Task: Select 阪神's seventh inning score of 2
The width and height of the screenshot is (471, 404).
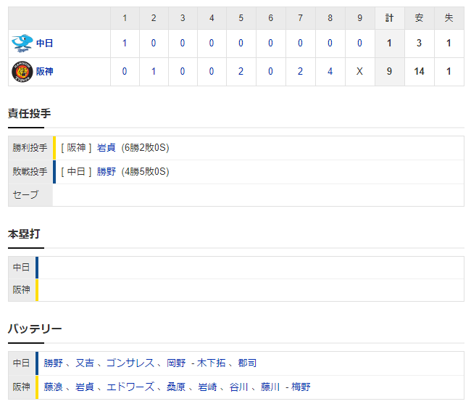Action: point(300,72)
